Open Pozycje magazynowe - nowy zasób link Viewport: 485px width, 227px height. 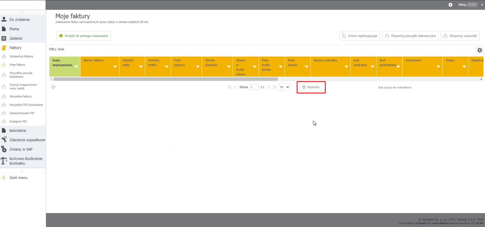24,86
